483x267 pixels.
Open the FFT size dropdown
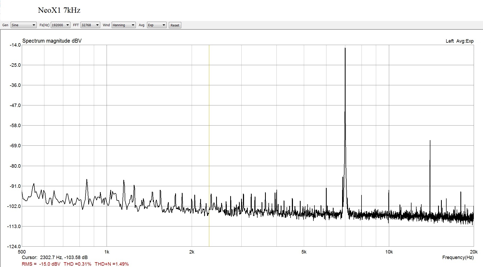click(90, 25)
